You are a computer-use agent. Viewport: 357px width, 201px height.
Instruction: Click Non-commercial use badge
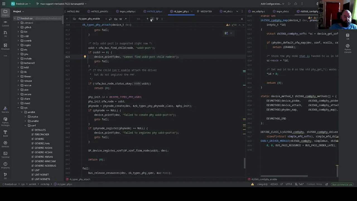[342, 184]
